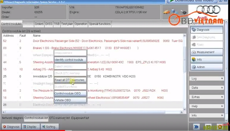The height and width of the screenshot is (131, 230).
Task: Click the stethoscope icon on the Diagnosis mode button
Action: (194, 30)
